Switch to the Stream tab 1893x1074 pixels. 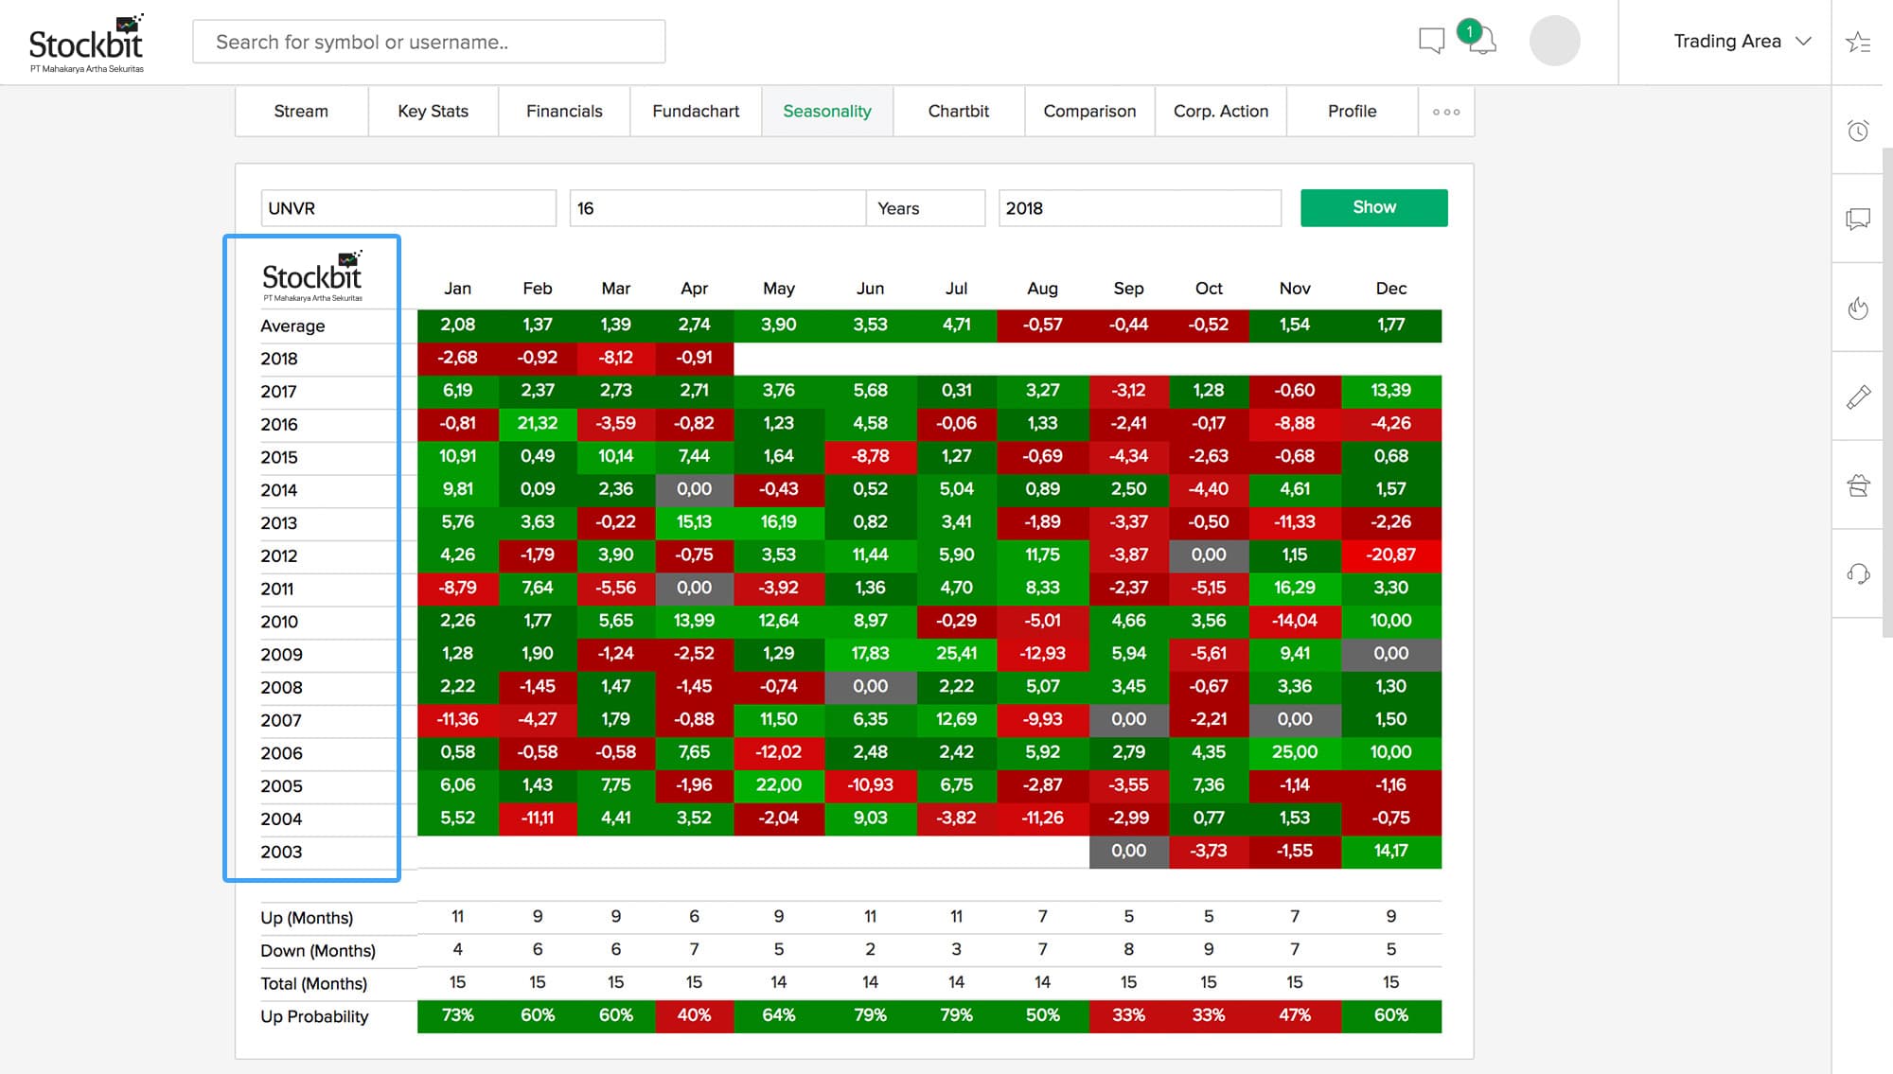click(x=301, y=112)
